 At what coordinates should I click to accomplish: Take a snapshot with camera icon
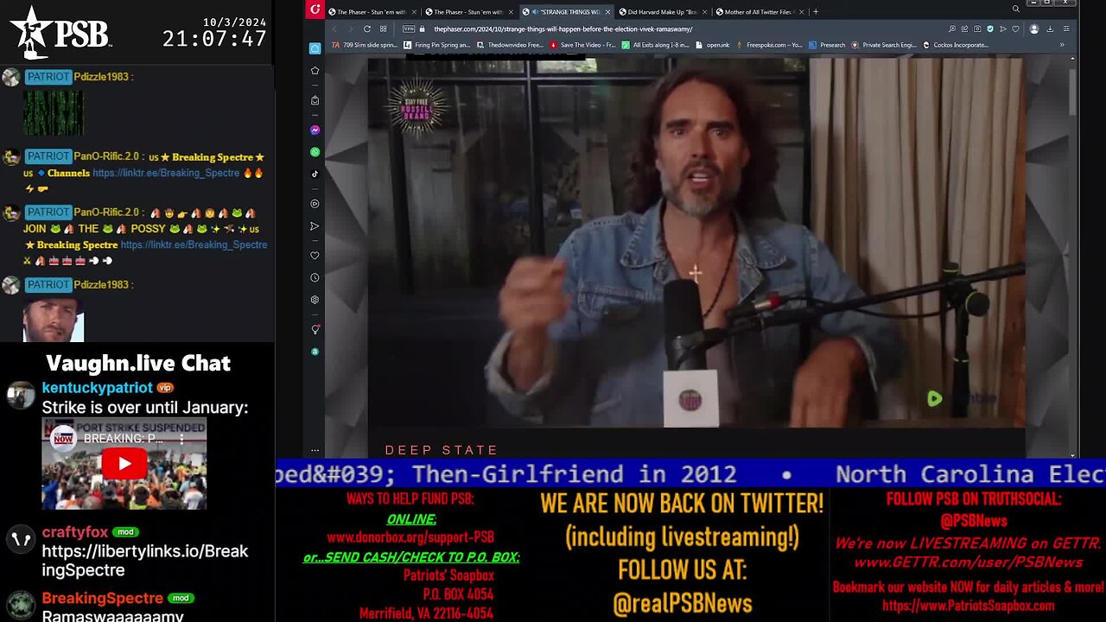pyautogui.click(x=977, y=29)
